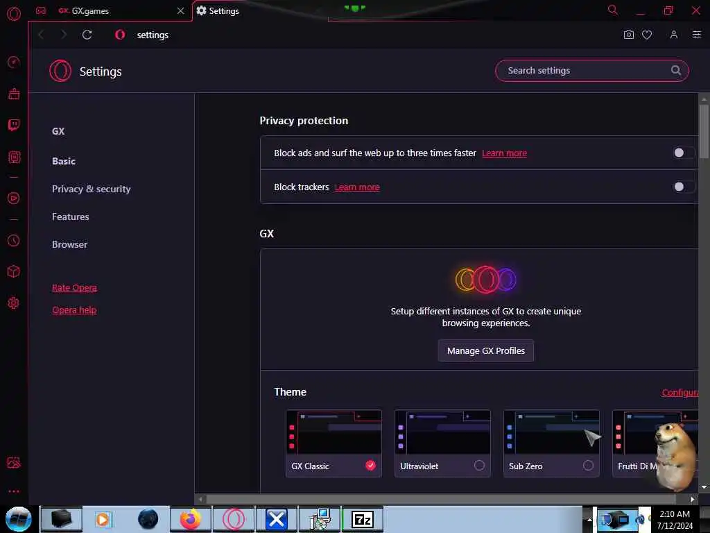Screen dimensions: 710x533
Task: Open History clock sidebar icon
Action: point(14,240)
